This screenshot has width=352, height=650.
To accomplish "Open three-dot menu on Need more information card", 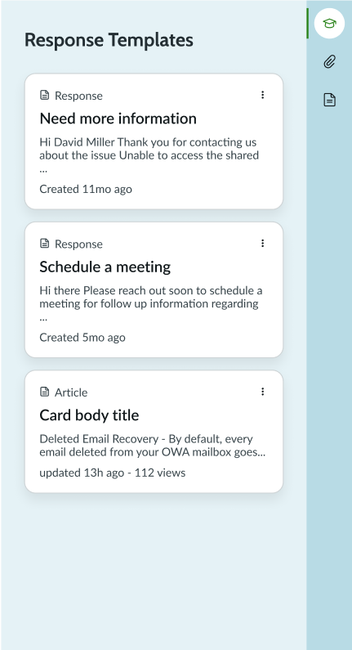I will (262, 95).
